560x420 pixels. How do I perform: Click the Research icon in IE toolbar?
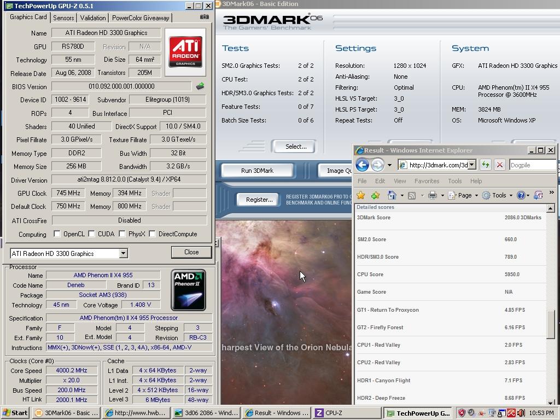(538, 195)
